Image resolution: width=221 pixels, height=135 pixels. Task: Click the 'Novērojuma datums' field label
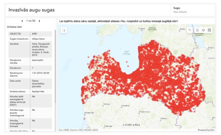16,74
